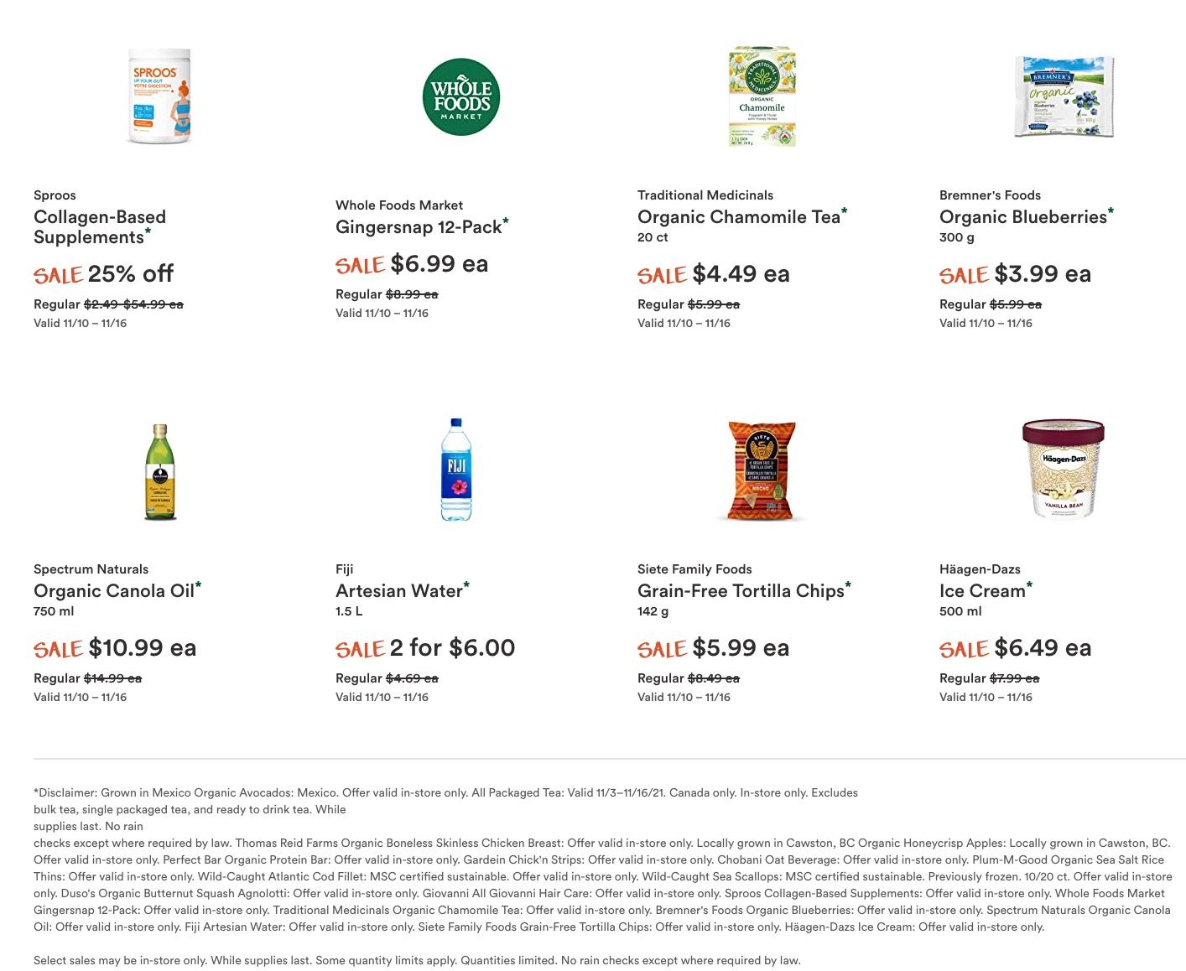This screenshot has height=971, width=1186.
Task: Click the 2 for $6.00 sale price
Action: pos(452,648)
